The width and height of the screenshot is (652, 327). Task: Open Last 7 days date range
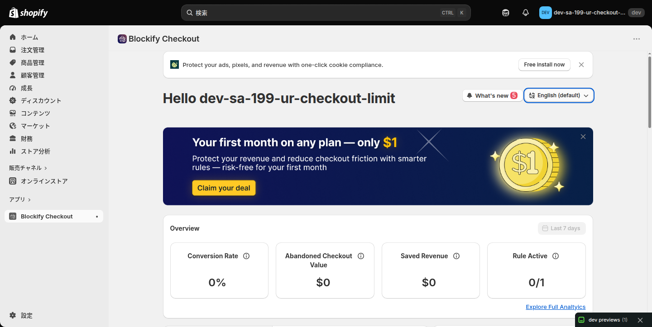tap(561, 228)
